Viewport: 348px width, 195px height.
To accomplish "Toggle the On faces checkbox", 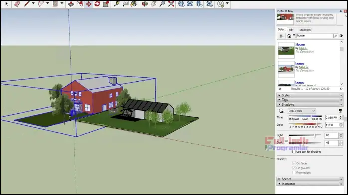I will click(294, 163).
